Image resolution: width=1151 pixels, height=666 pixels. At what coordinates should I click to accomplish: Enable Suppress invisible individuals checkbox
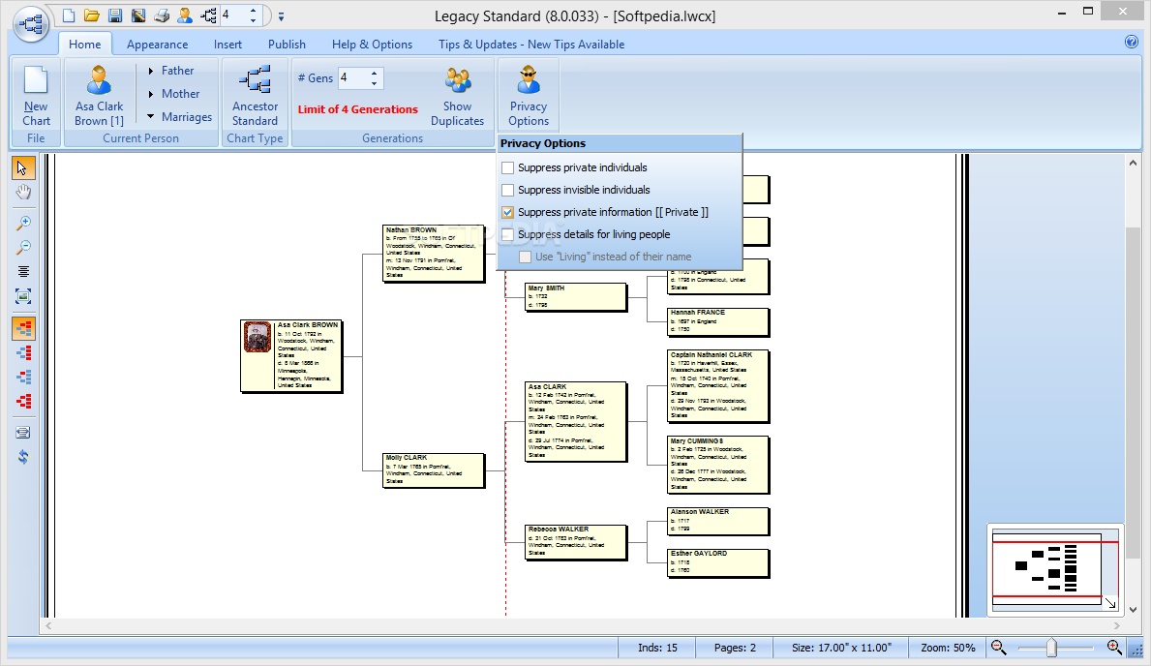click(507, 190)
